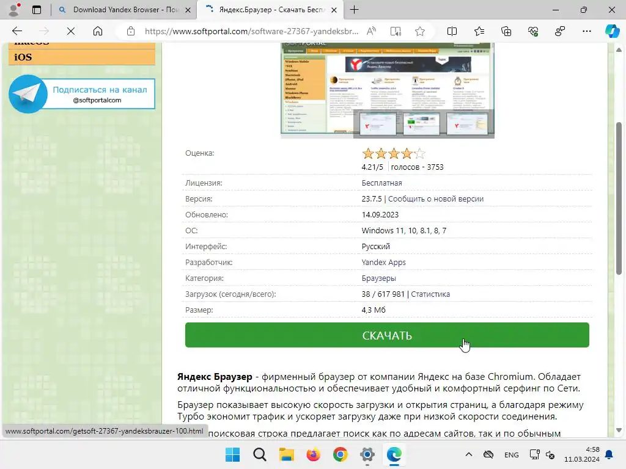The height and width of the screenshot is (469, 626).
Task: Open the notifications bell in tray
Action: [609, 454]
